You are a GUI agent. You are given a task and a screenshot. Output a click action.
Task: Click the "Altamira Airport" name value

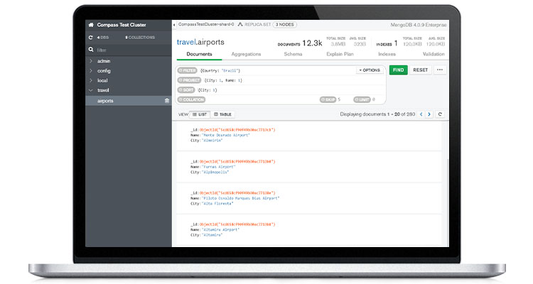pyautogui.click(x=220, y=229)
